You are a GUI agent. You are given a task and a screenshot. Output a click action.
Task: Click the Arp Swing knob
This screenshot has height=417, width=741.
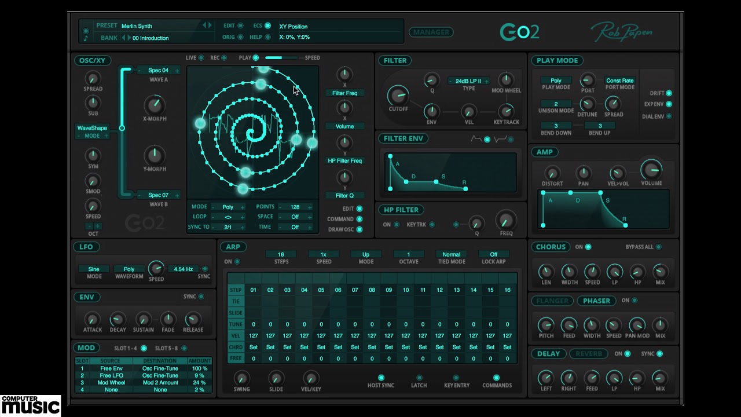[241, 378]
